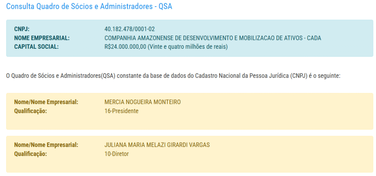Select the R$24.000.000,00 capital amount
The width and height of the screenshot is (376, 176).
[125, 47]
